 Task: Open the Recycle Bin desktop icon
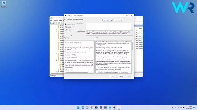[x=4, y=4]
